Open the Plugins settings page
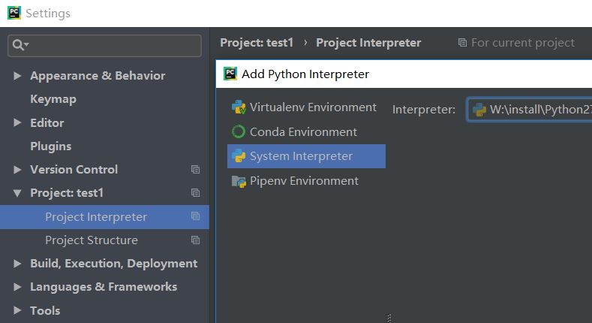The width and height of the screenshot is (592, 323). (x=50, y=146)
